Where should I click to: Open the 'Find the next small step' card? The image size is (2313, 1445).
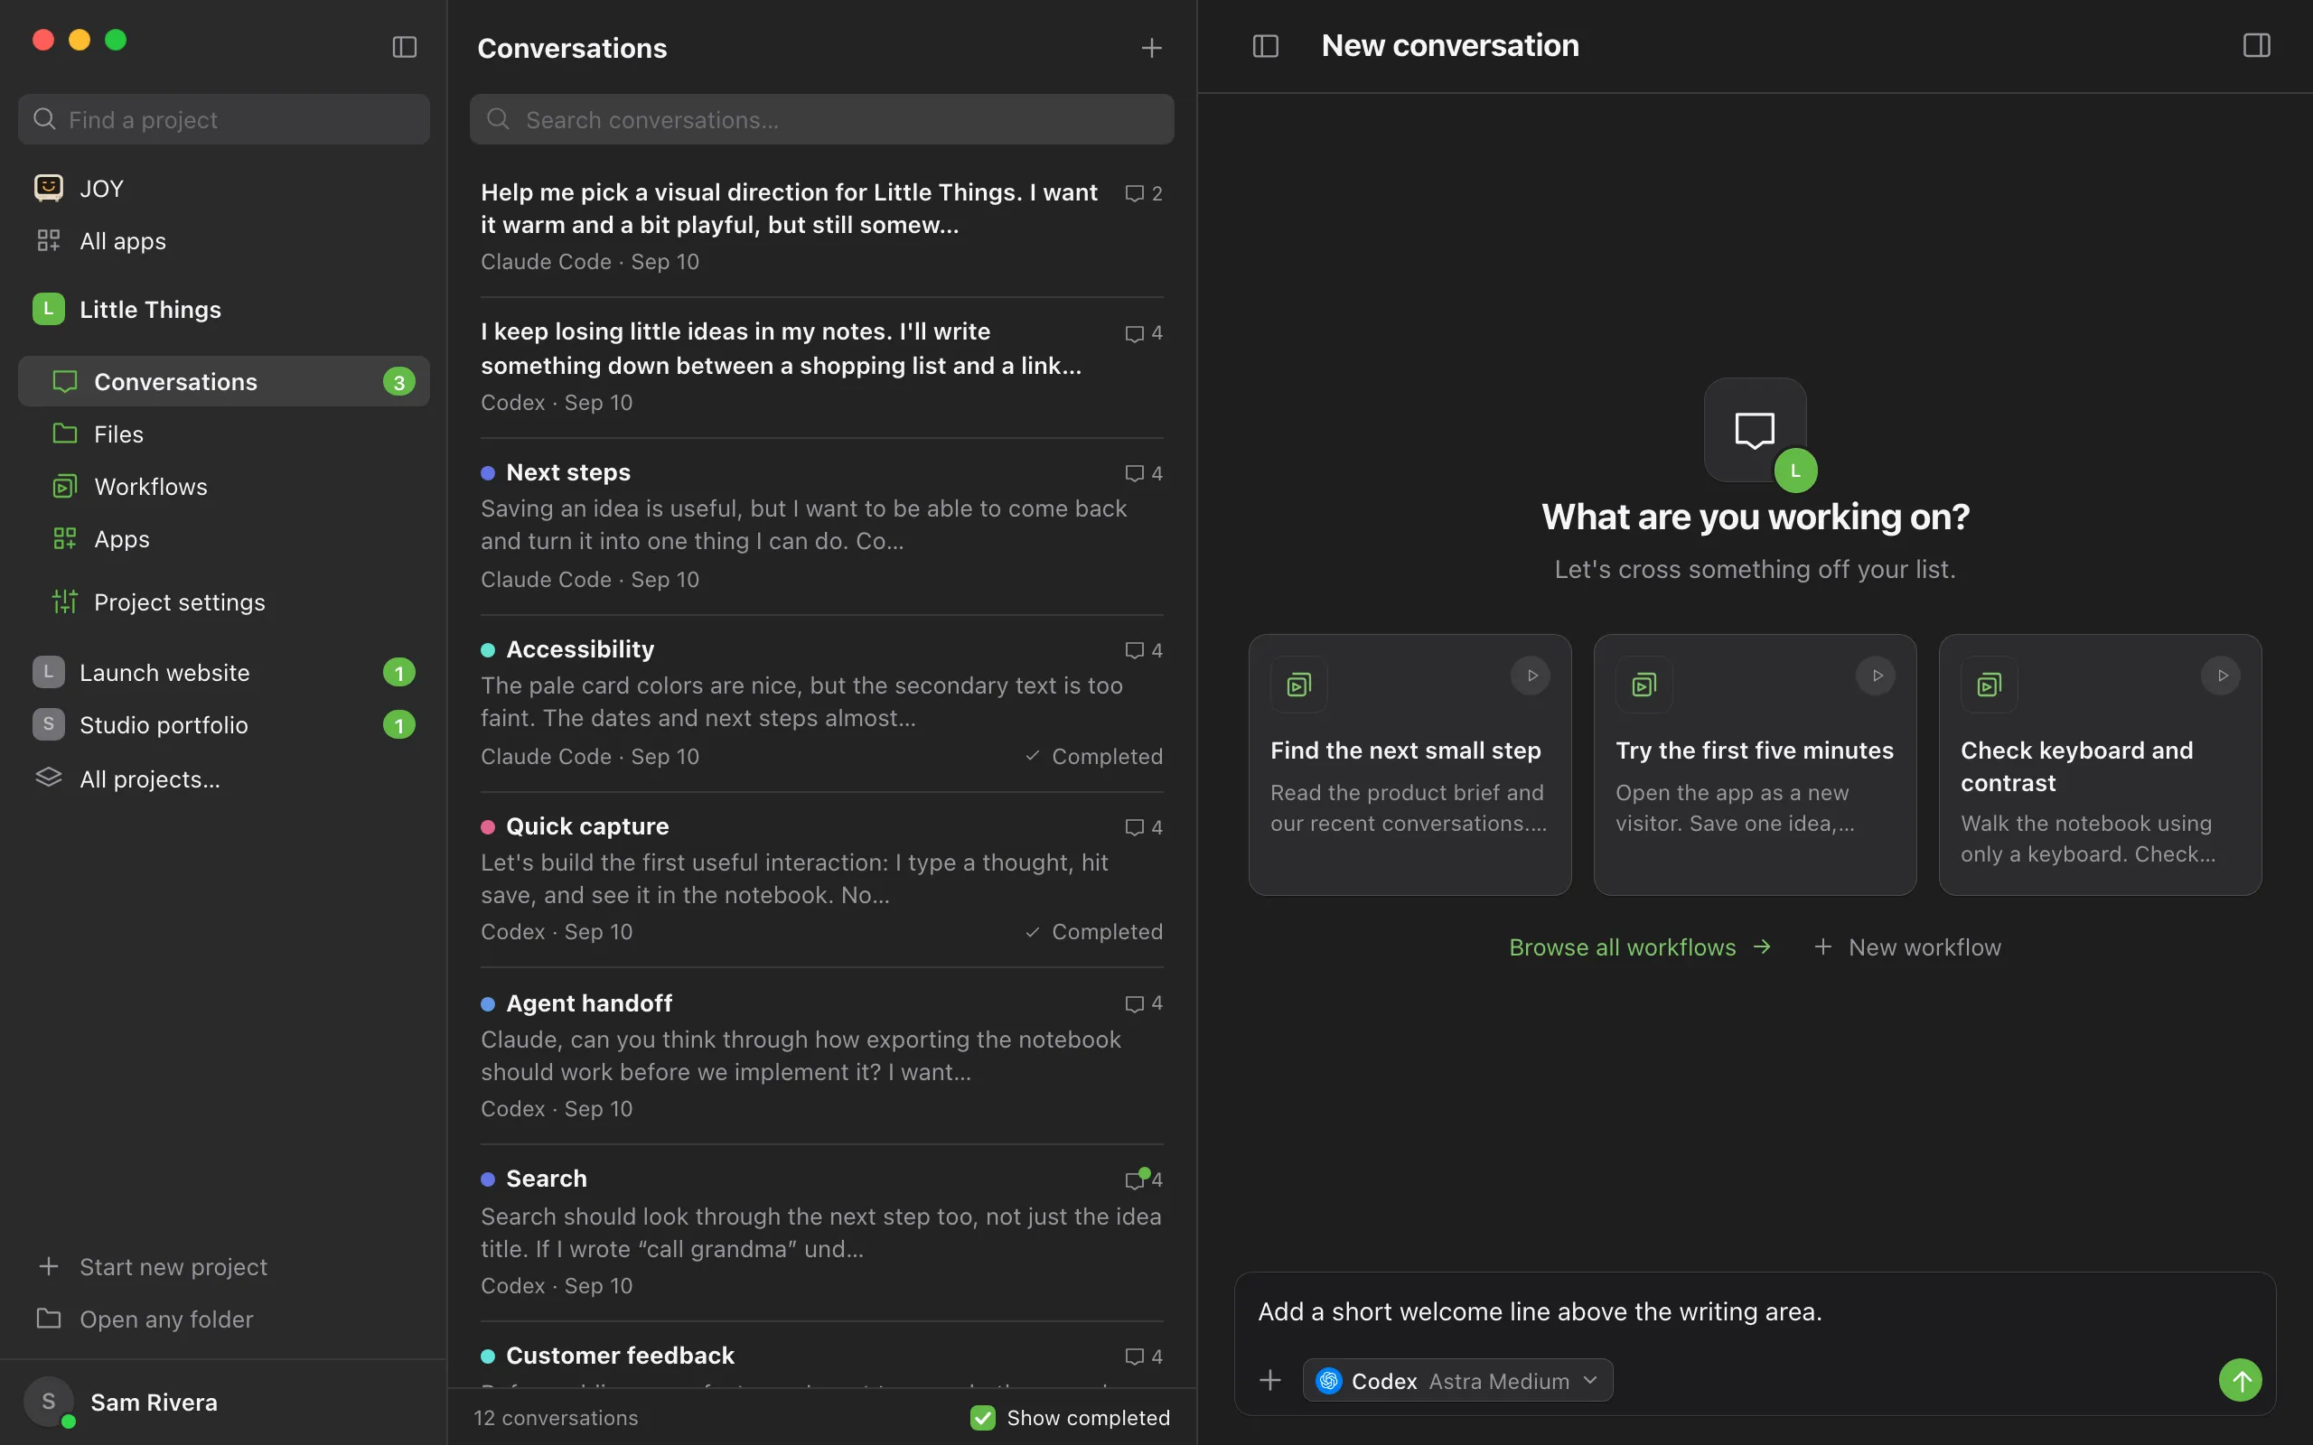(x=1409, y=765)
